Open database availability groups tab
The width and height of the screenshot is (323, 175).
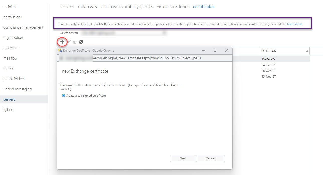coord(127,7)
